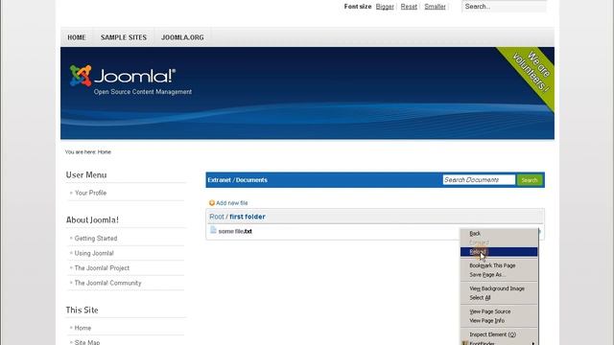
Task: Click the Joomla! logo in the banner
Action: [123, 76]
